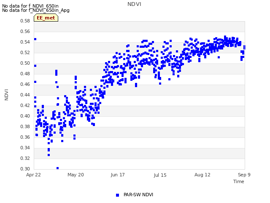The image size is (270, 203).
Task: Click the 0.40 y-axis value
Action: point(25,116)
